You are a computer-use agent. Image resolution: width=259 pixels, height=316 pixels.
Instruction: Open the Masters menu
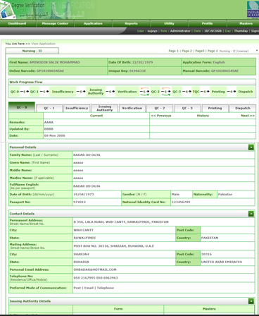pos(246,23)
